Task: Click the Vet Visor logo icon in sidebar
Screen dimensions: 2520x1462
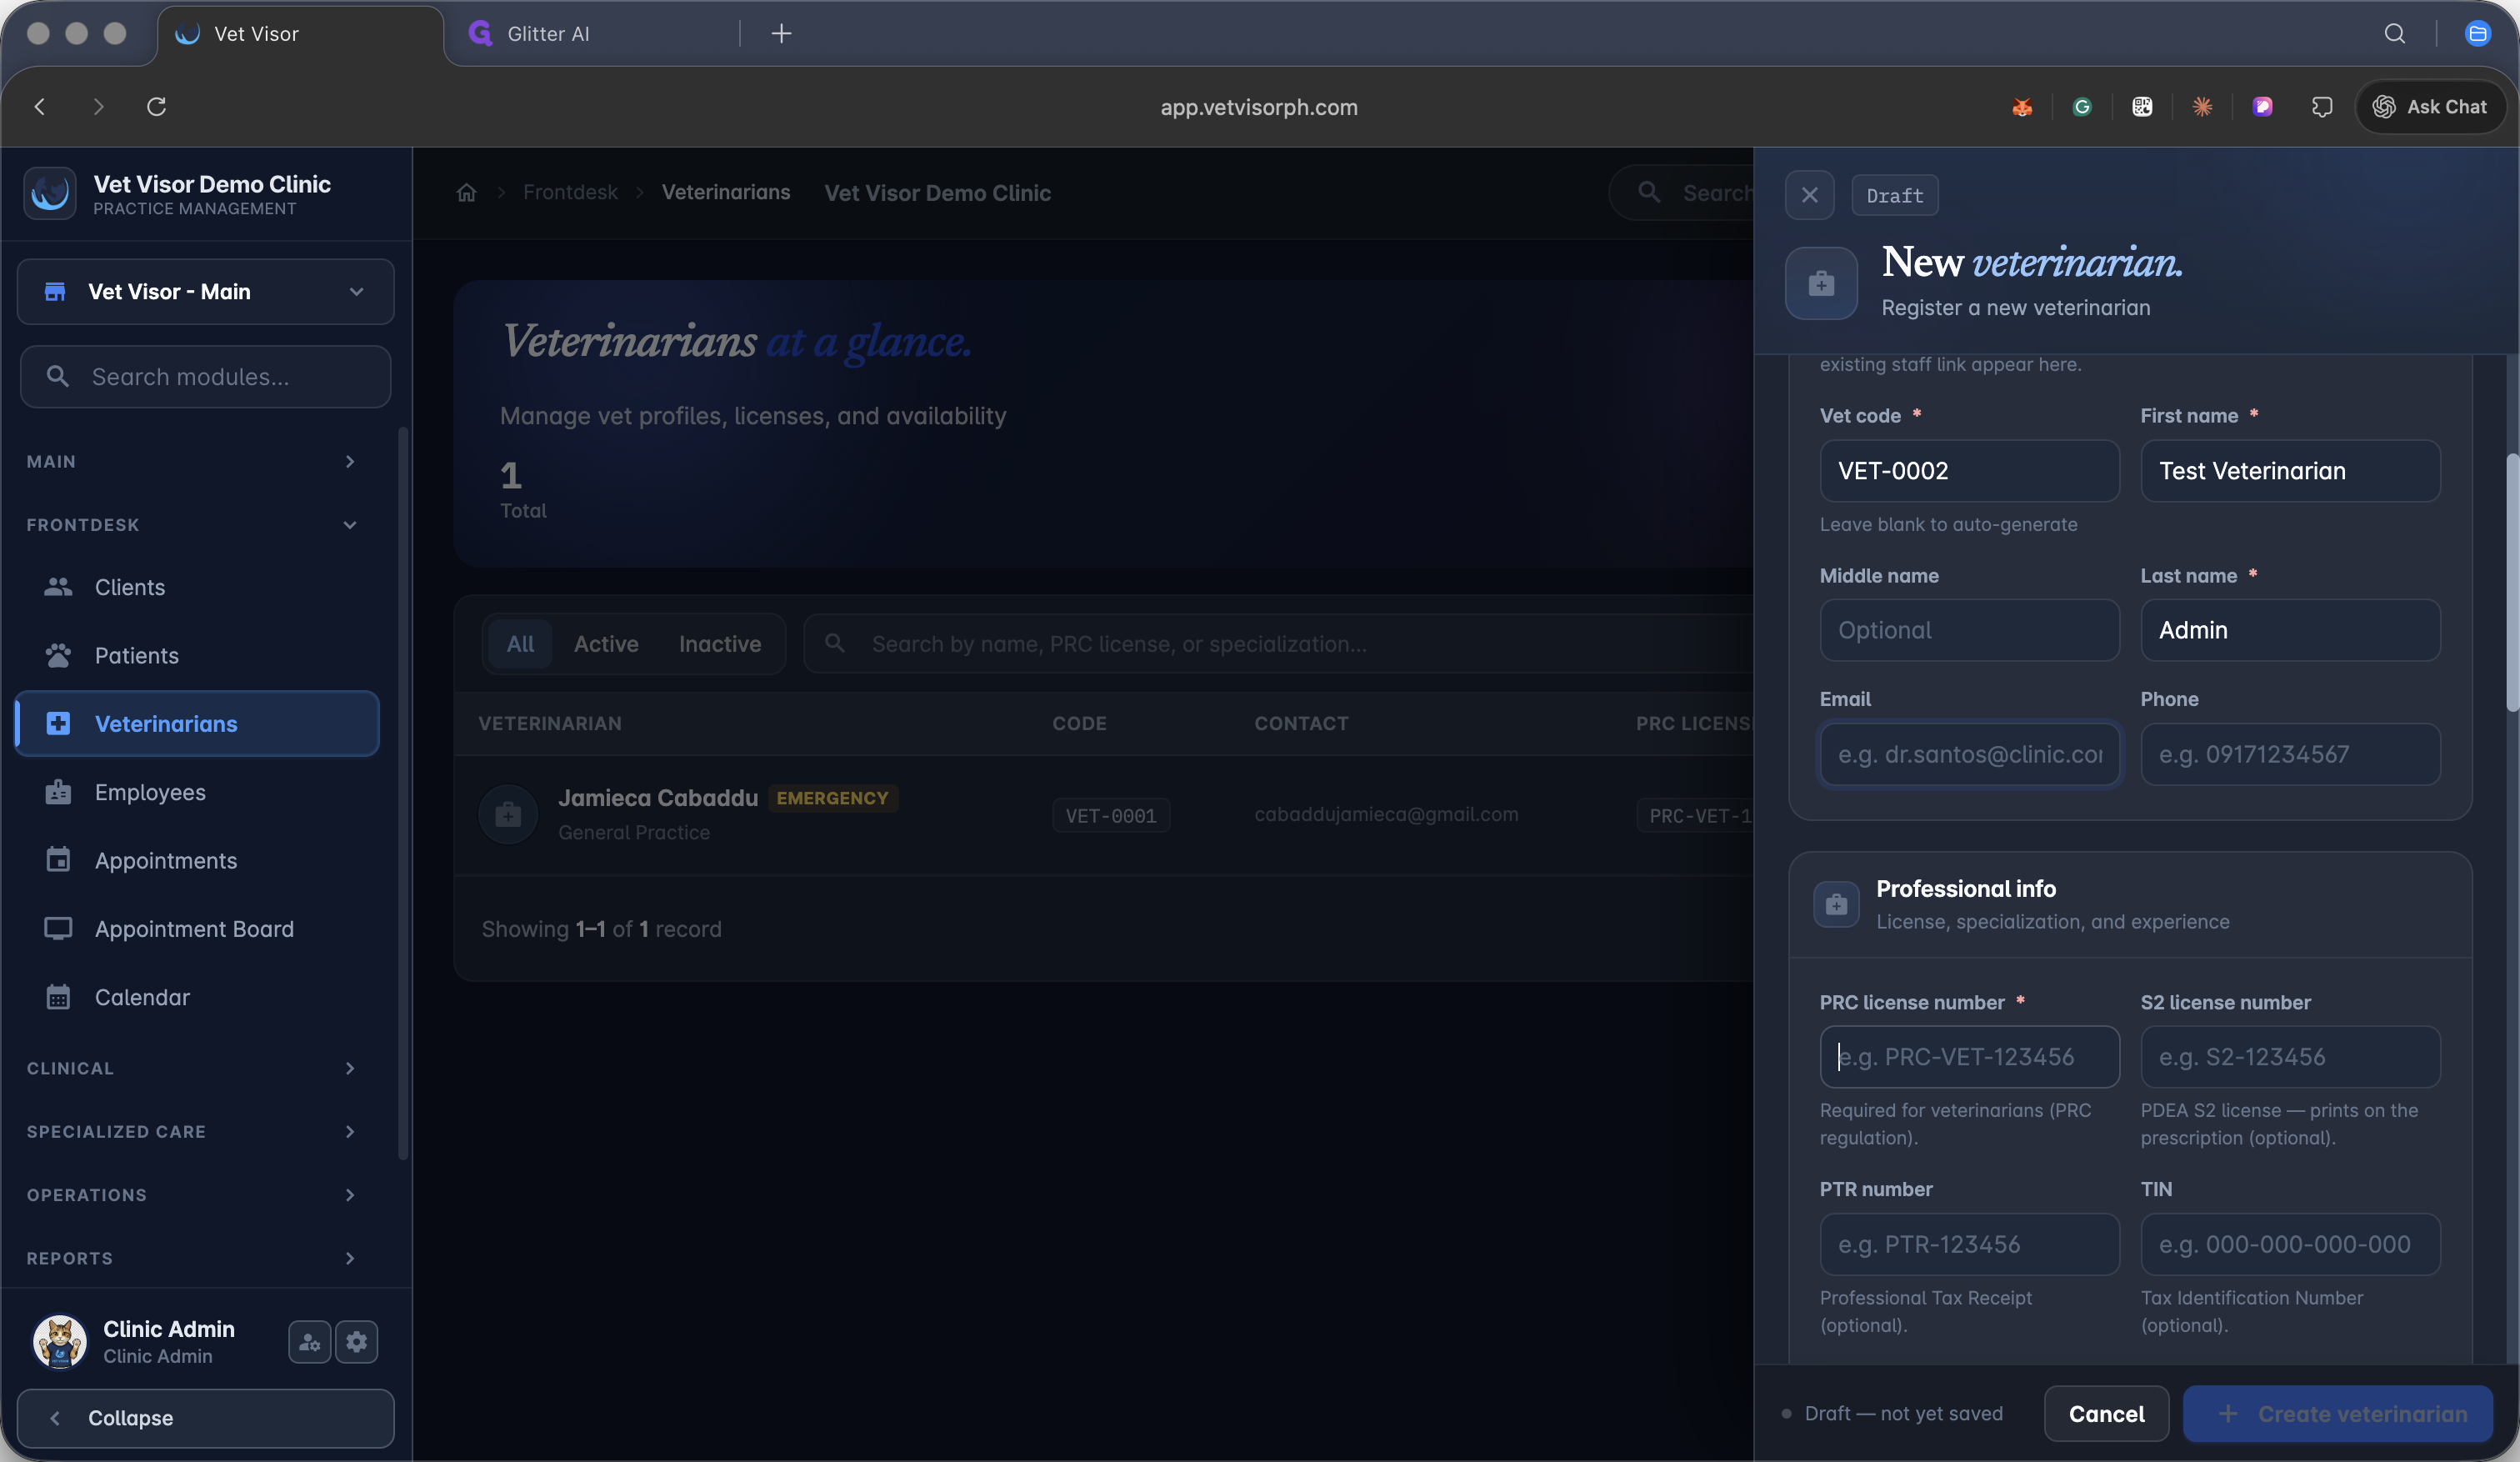Action: coord(50,193)
